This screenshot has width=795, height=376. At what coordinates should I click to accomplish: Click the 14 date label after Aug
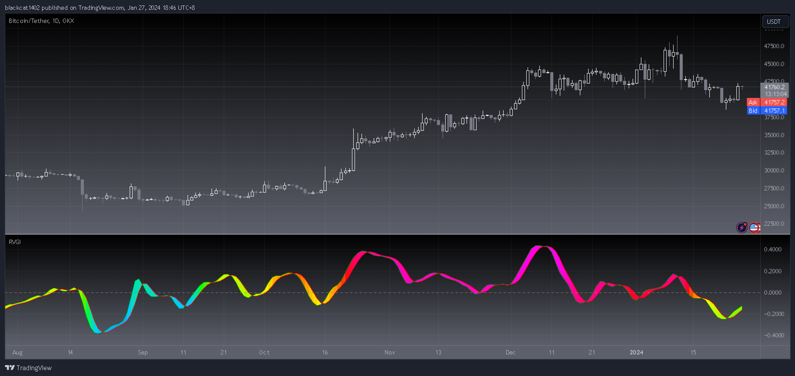tap(70, 353)
